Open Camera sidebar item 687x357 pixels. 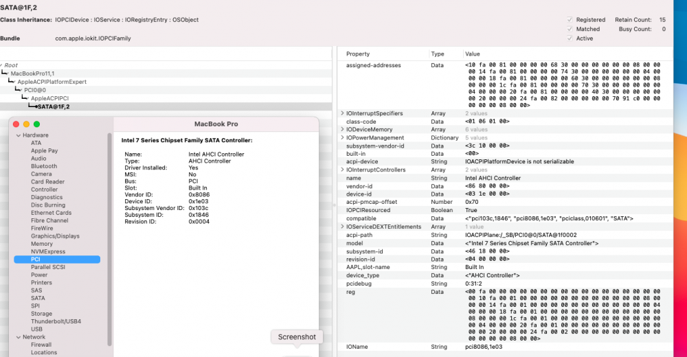[x=41, y=174]
